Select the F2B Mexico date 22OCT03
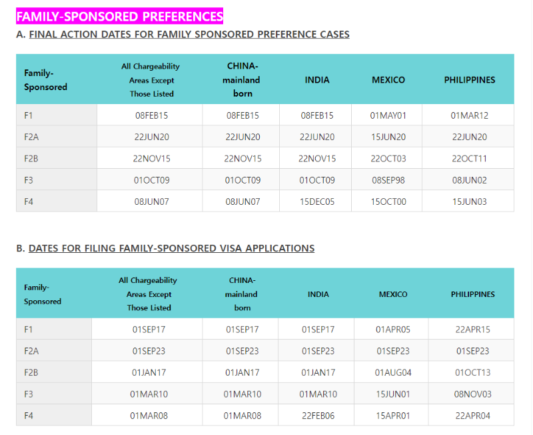 tap(388, 159)
